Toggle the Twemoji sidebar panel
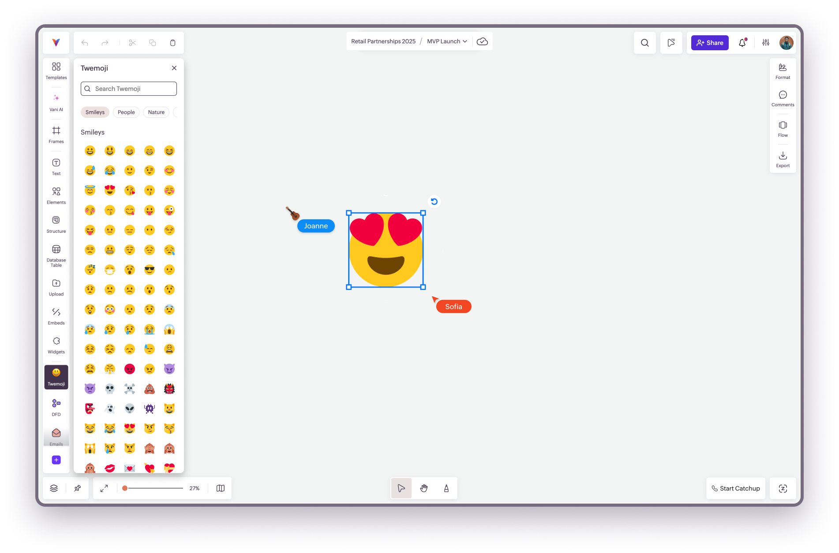The height and width of the screenshot is (553, 839). pyautogui.click(x=56, y=377)
